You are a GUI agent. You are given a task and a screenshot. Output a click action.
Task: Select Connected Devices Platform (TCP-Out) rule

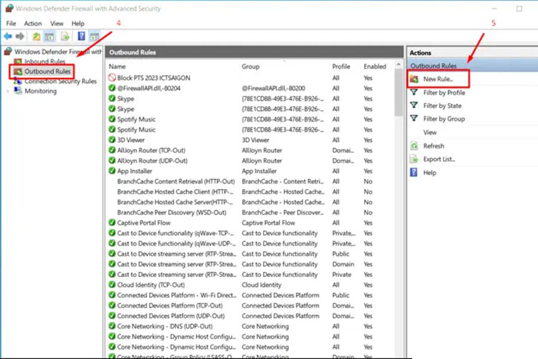coord(170,305)
